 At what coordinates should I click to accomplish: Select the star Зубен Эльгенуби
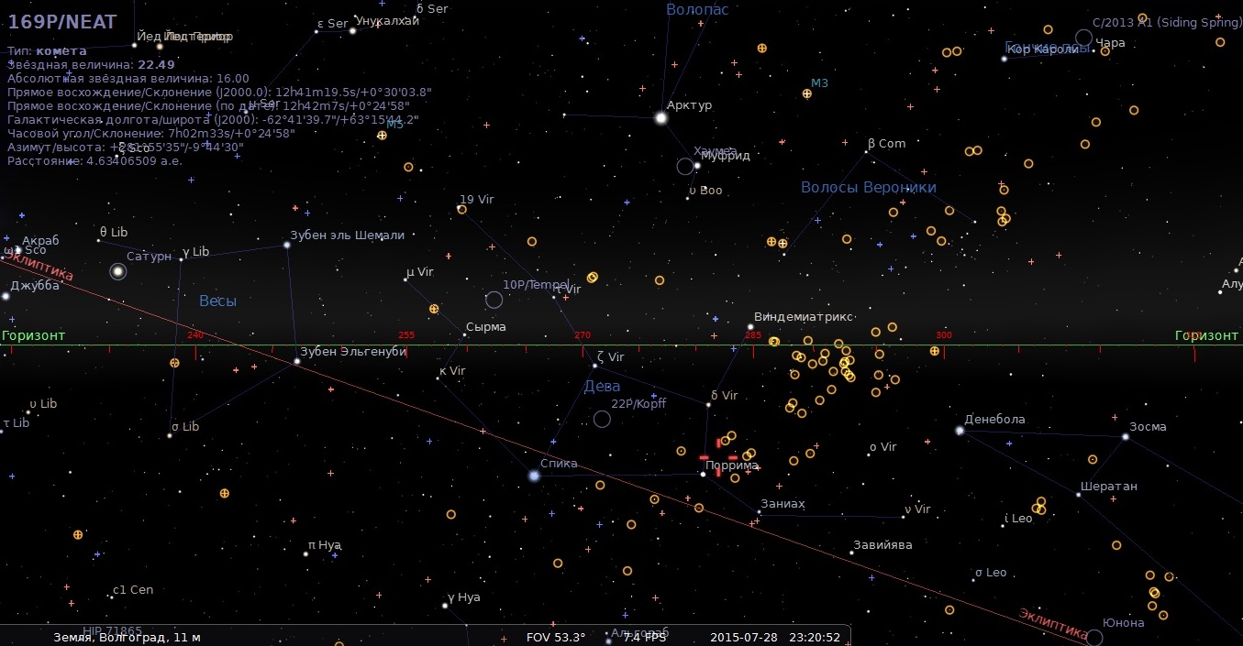pyautogui.click(x=296, y=362)
